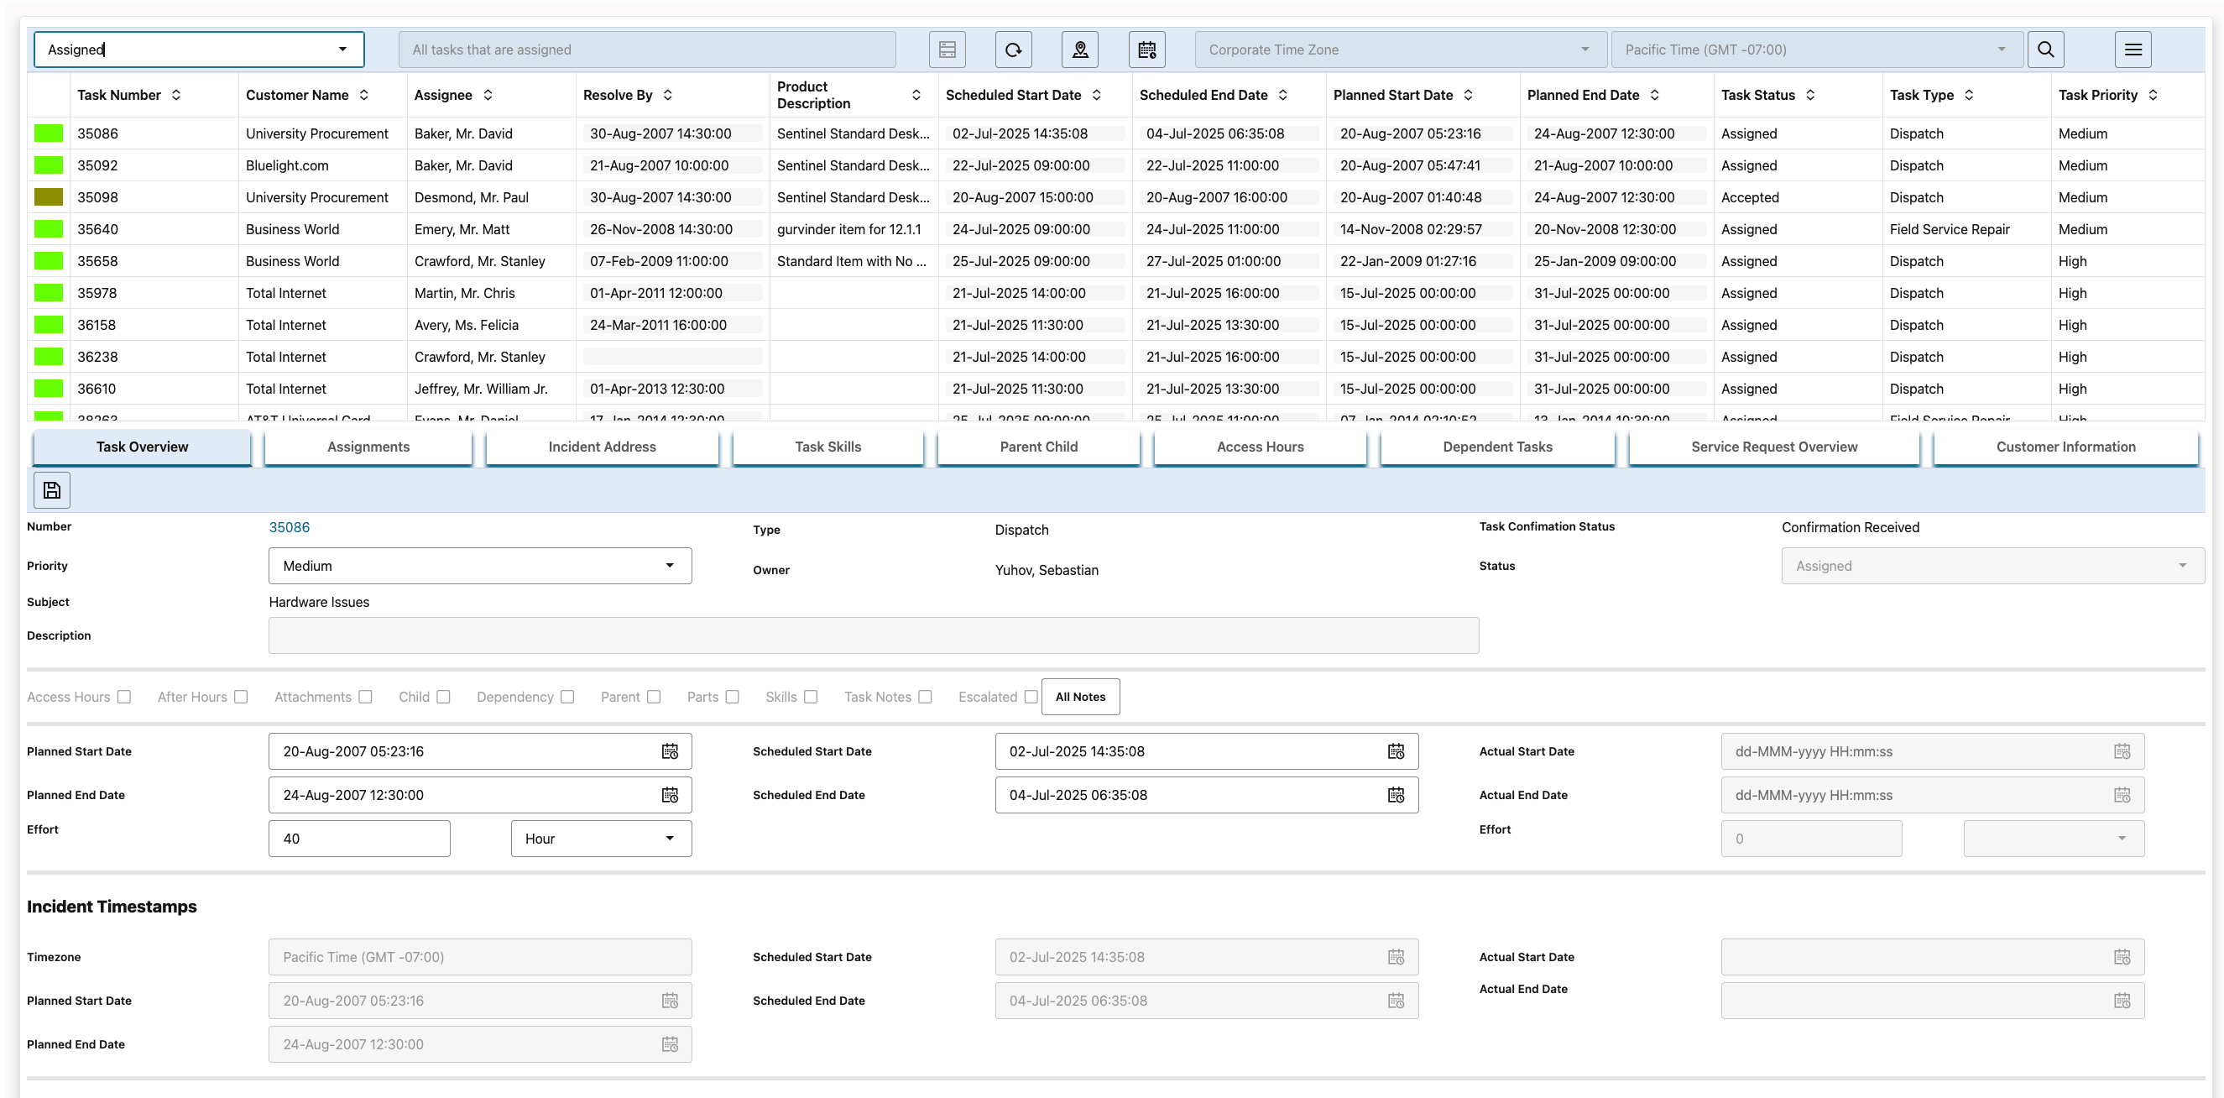This screenshot has width=2224, height=1098.
Task: Open the Service Request Overview tab
Action: (1773, 447)
